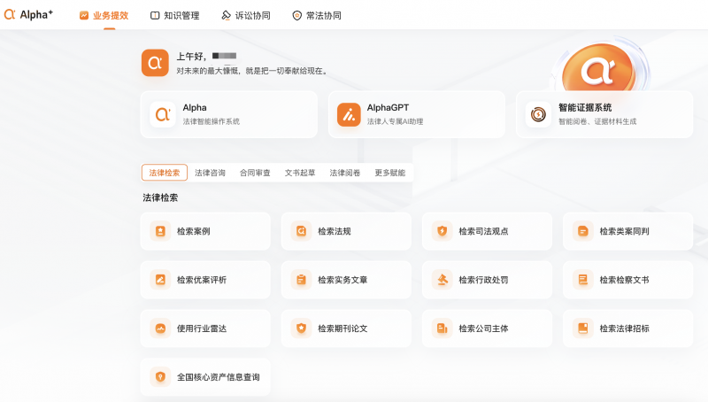
Task: Launch the Alpha 法律智能操作系统 card
Action: pos(228,115)
